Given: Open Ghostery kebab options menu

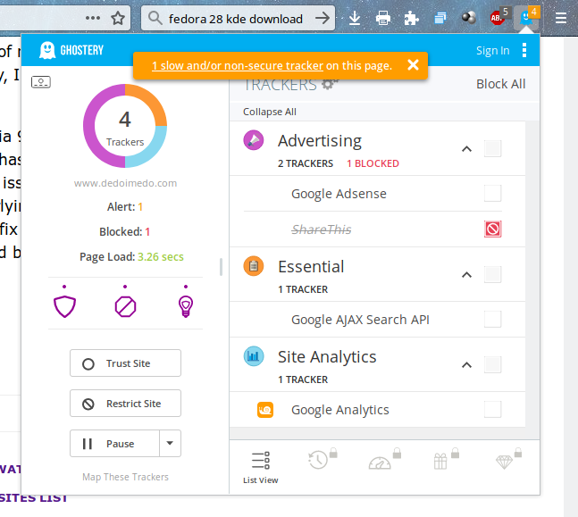Looking at the screenshot, I should tap(524, 50).
